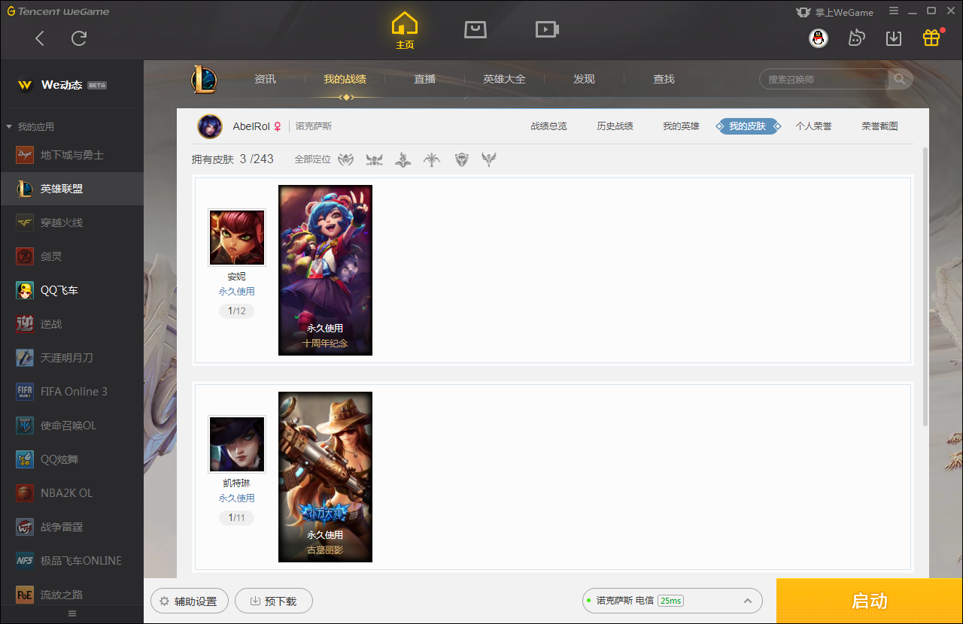The image size is (963, 624).
Task: View the 古墓丽影 Caitlyn skin card
Action: tap(325, 477)
